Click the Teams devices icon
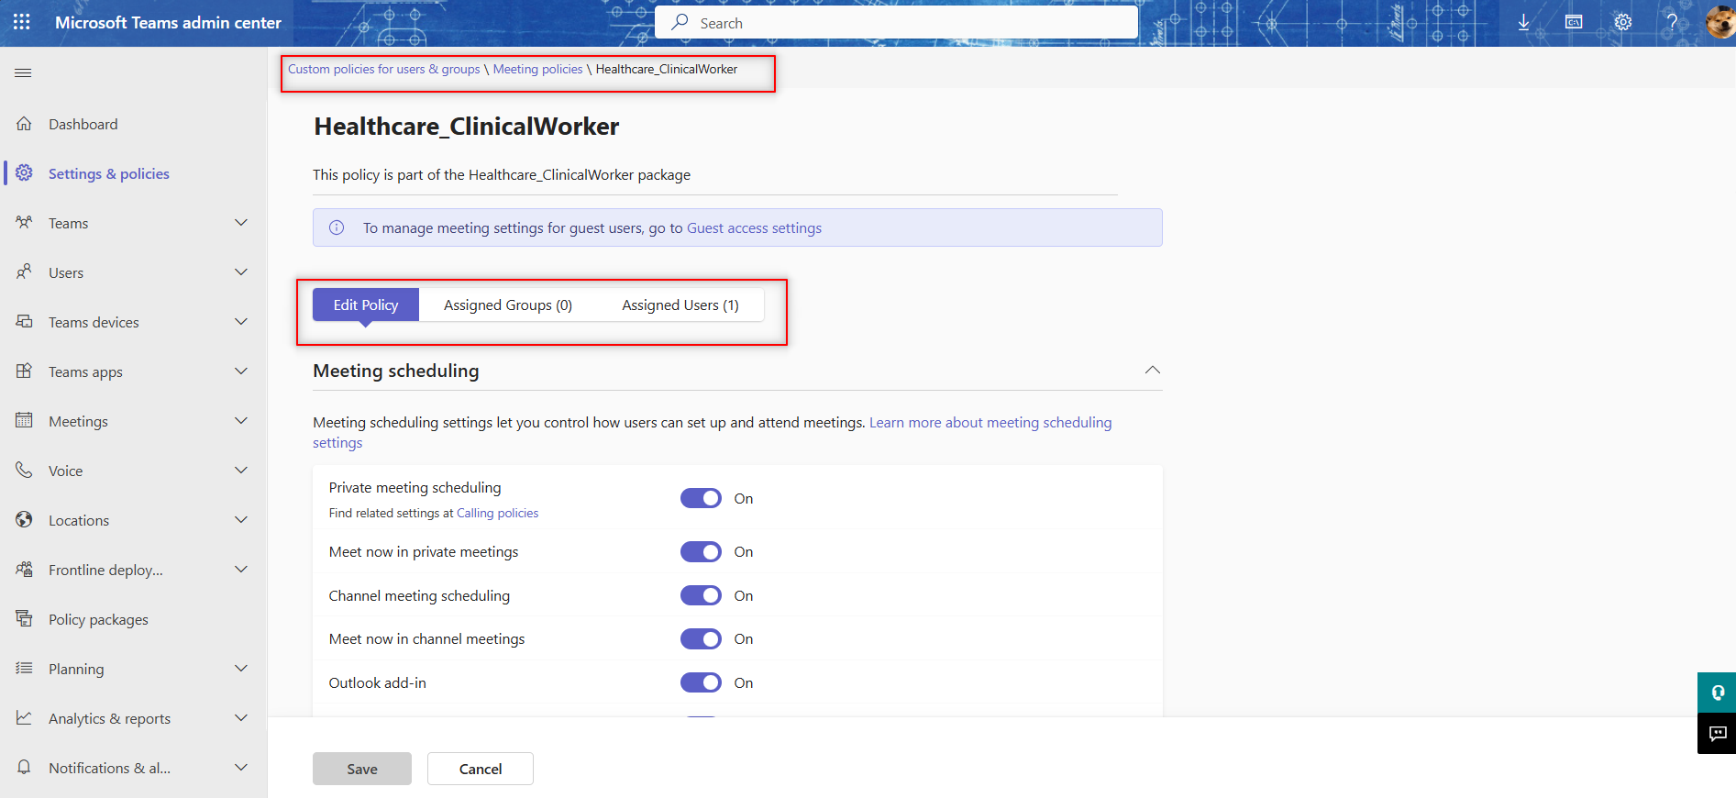The width and height of the screenshot is (1736, 798). pos(25,321)
